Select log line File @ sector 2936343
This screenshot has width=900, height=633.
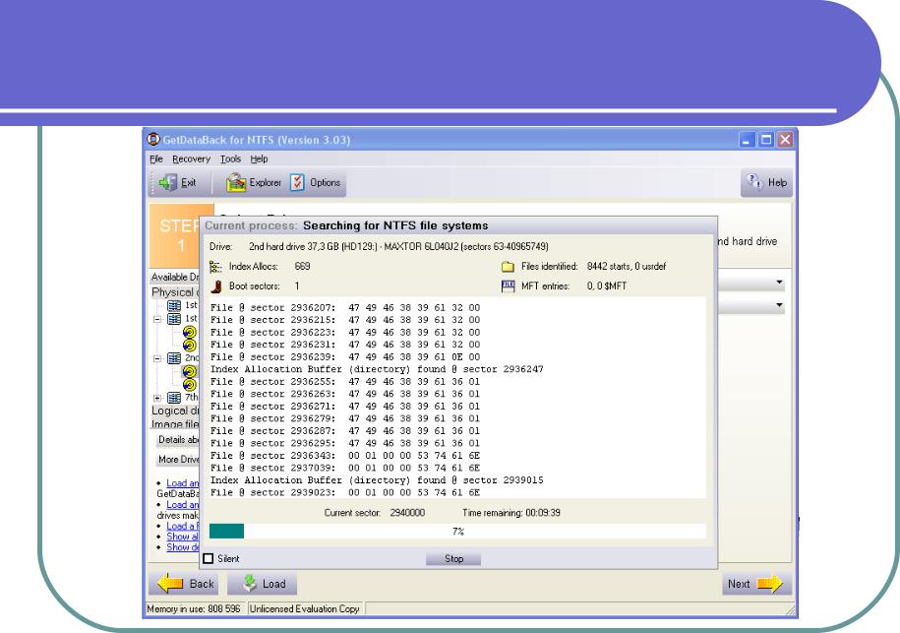point(345,456)
